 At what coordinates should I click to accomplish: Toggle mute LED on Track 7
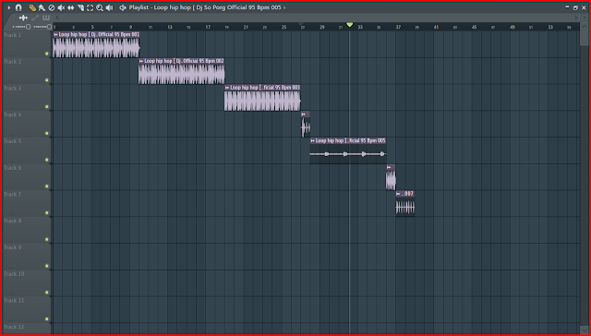coord(47,213)
